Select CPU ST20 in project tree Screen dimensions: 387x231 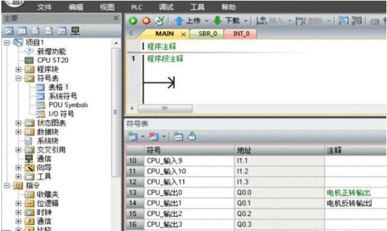tap(53, 60)
